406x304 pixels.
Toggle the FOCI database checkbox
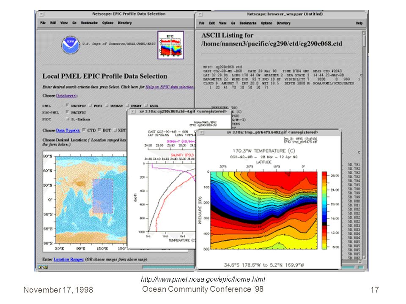click(x=91, y=106)
